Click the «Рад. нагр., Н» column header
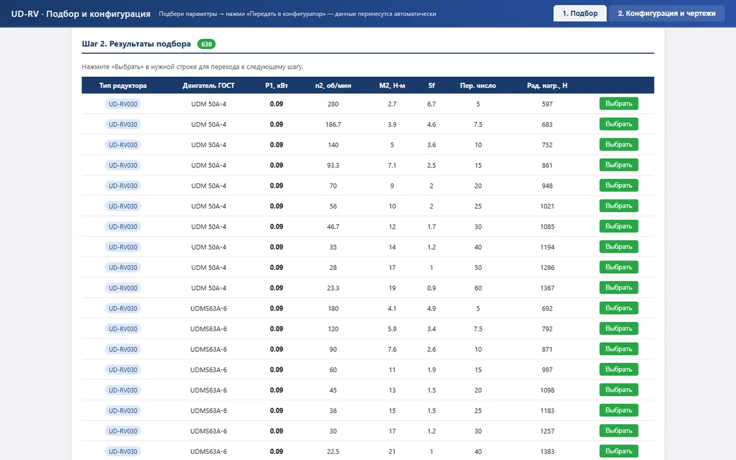Screen dimensions: 736x460 tap(547, 85)
